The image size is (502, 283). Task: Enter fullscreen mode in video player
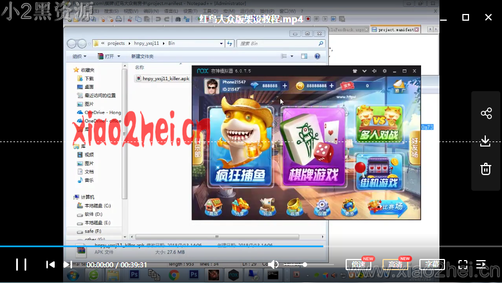pyautogui.click(x=463, y=265)
